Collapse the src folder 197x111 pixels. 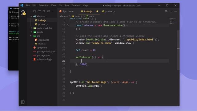31,36
